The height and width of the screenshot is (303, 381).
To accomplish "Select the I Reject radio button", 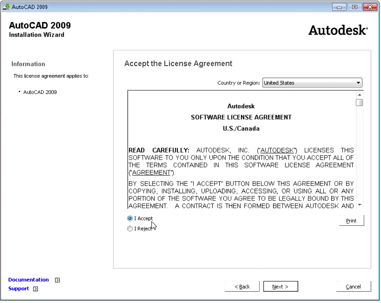I will pos(130,229).
